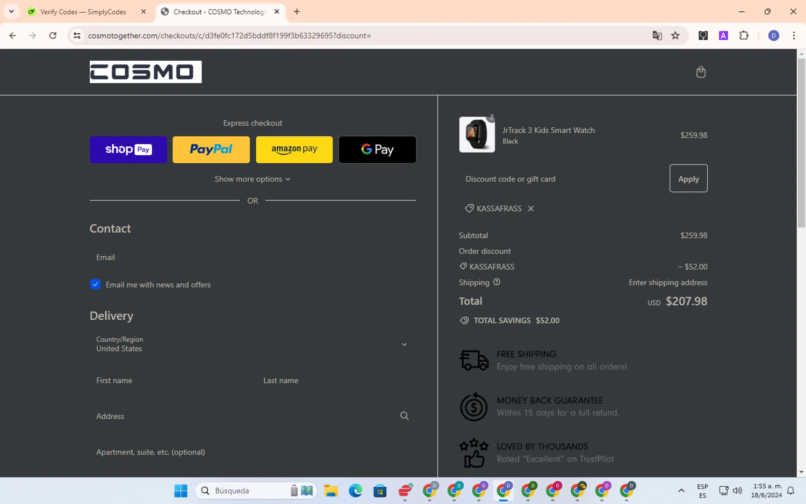Open Microsoft Edge from the taskbar
The width and height of the screenshot is (806, 504).
coord(355,491)
